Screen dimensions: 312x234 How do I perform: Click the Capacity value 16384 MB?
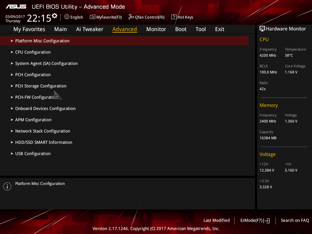268,138
